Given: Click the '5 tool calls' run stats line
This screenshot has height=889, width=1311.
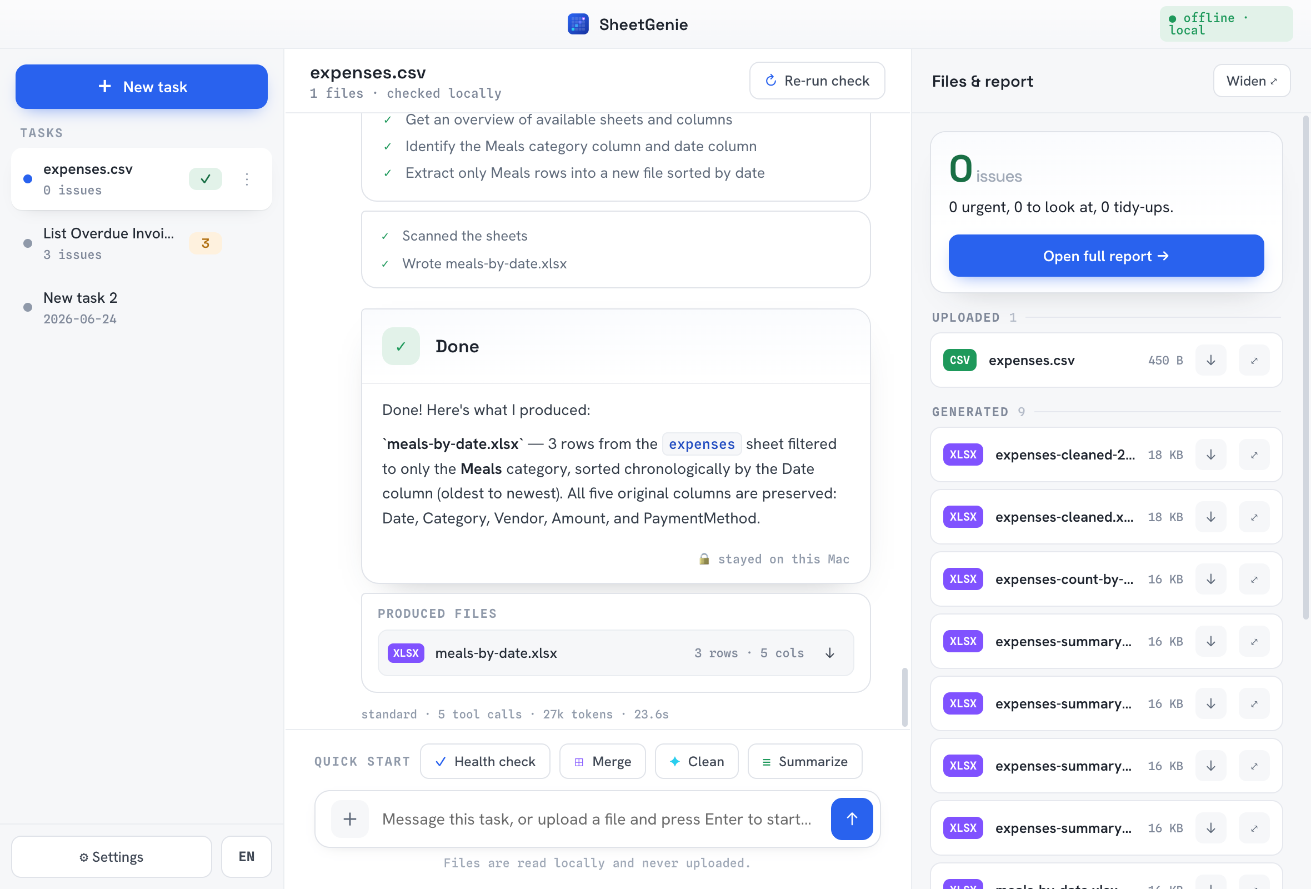Looking at the screenshot, I should coord(514,714).
